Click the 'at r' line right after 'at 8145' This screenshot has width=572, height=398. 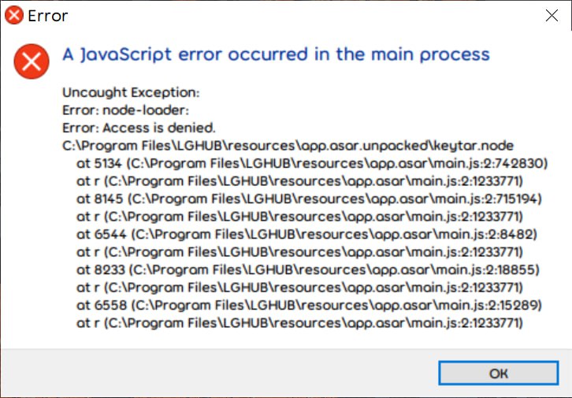click(300, 217)
